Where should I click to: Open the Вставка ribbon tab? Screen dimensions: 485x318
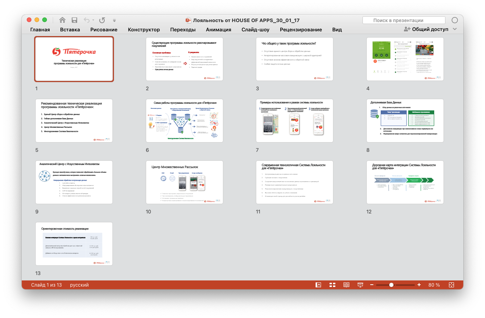pyautogui.click(x=70, y=29)
